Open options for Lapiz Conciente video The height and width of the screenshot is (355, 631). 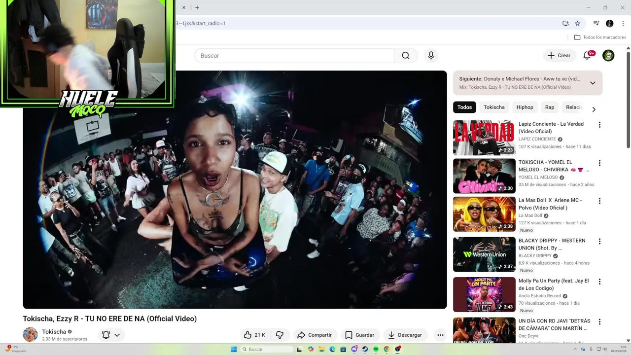(599, 125)
